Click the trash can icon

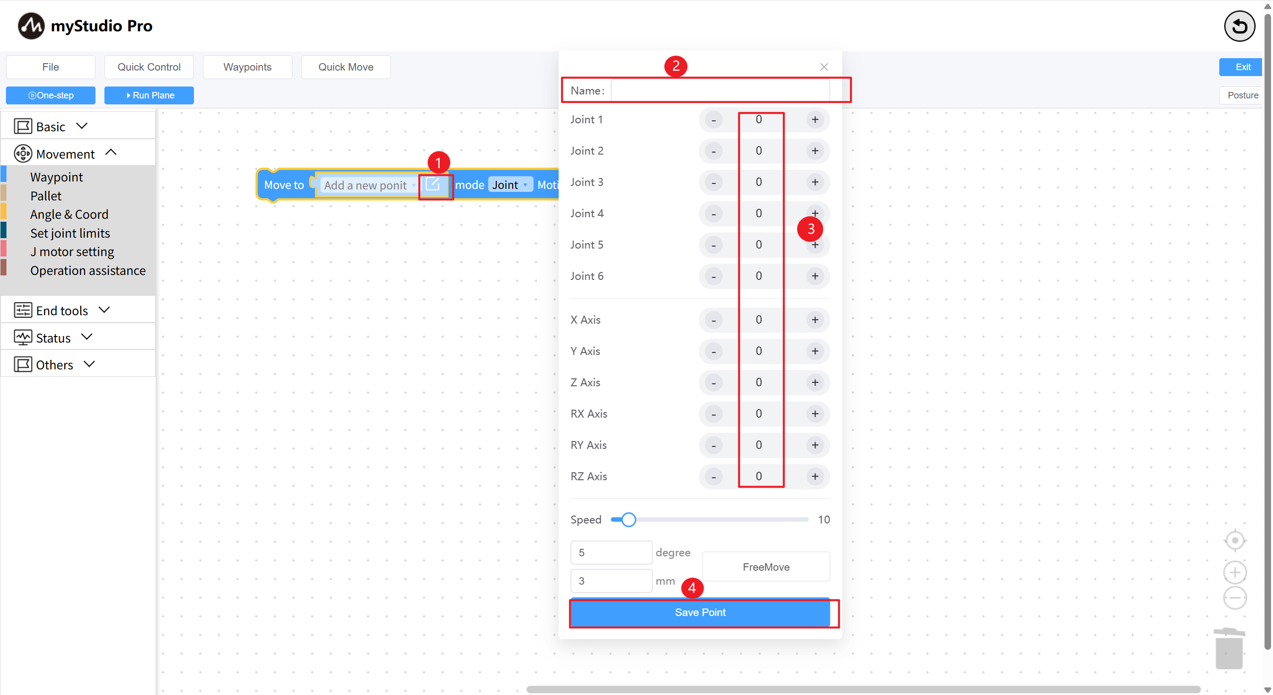[x=1229, y=648]
